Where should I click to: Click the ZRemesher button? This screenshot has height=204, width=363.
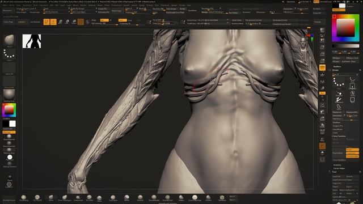pyautogui.click(x=7, y=10)
